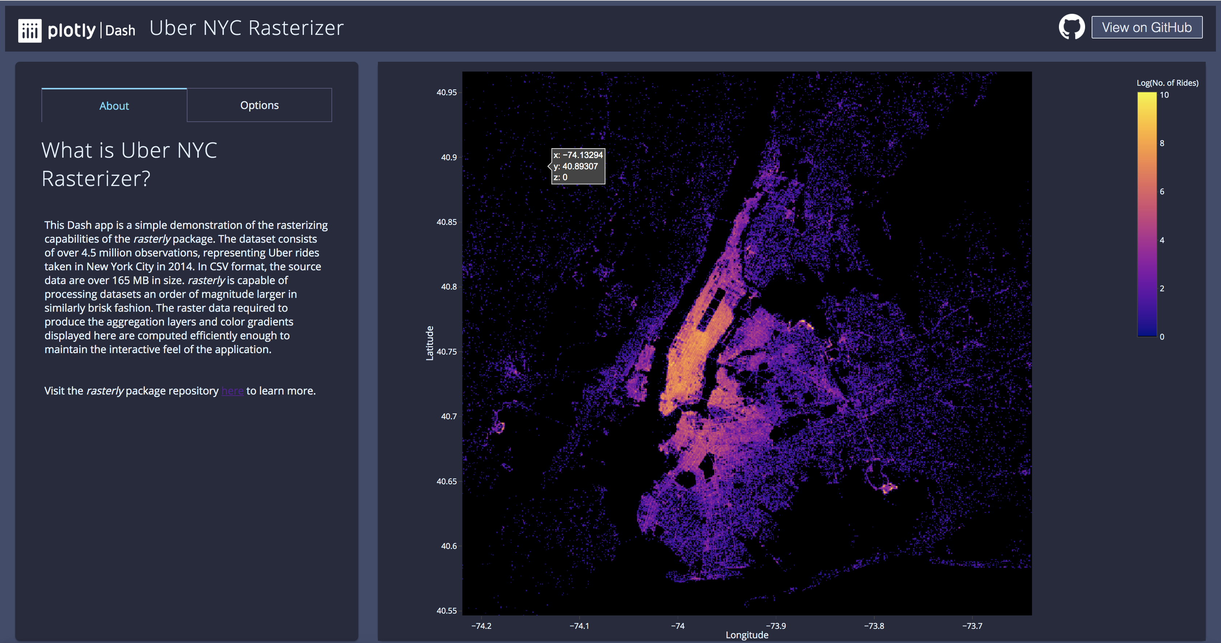Click latitude tick label 40.8
This screenshot has height=643, width=1221.
pyautogui.click(x=449, y=287)
